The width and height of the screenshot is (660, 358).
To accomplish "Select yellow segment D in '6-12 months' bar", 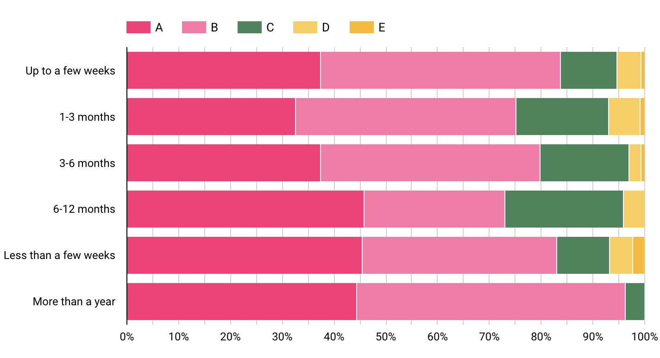I will click(x=634, y=209).
